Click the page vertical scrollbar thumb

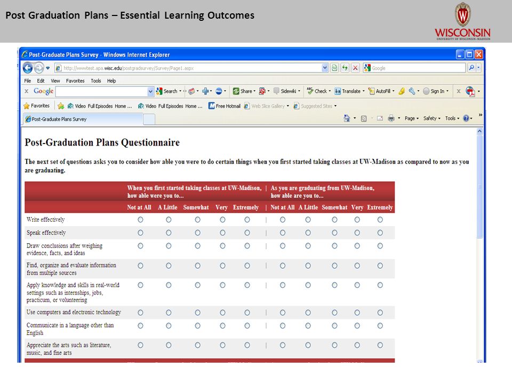479,187
